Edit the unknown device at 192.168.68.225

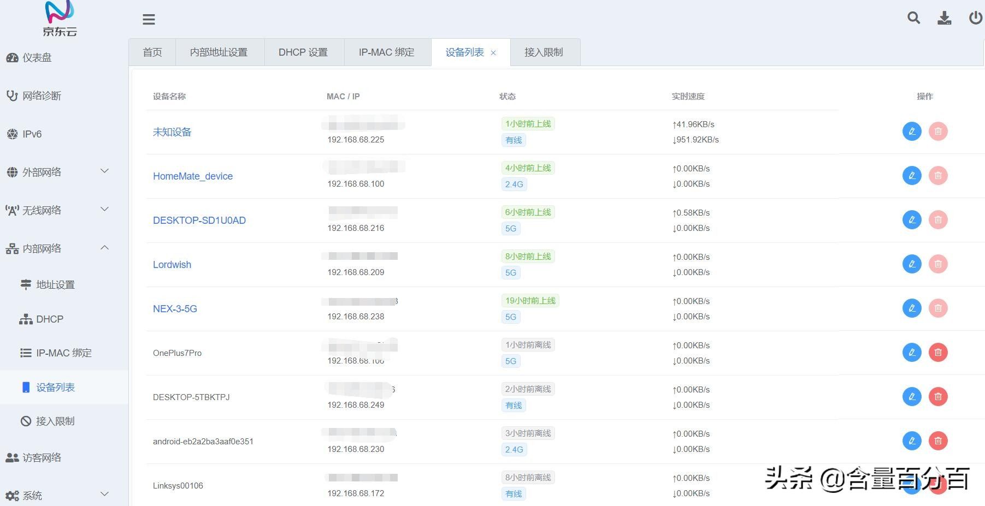coord(912,132)
